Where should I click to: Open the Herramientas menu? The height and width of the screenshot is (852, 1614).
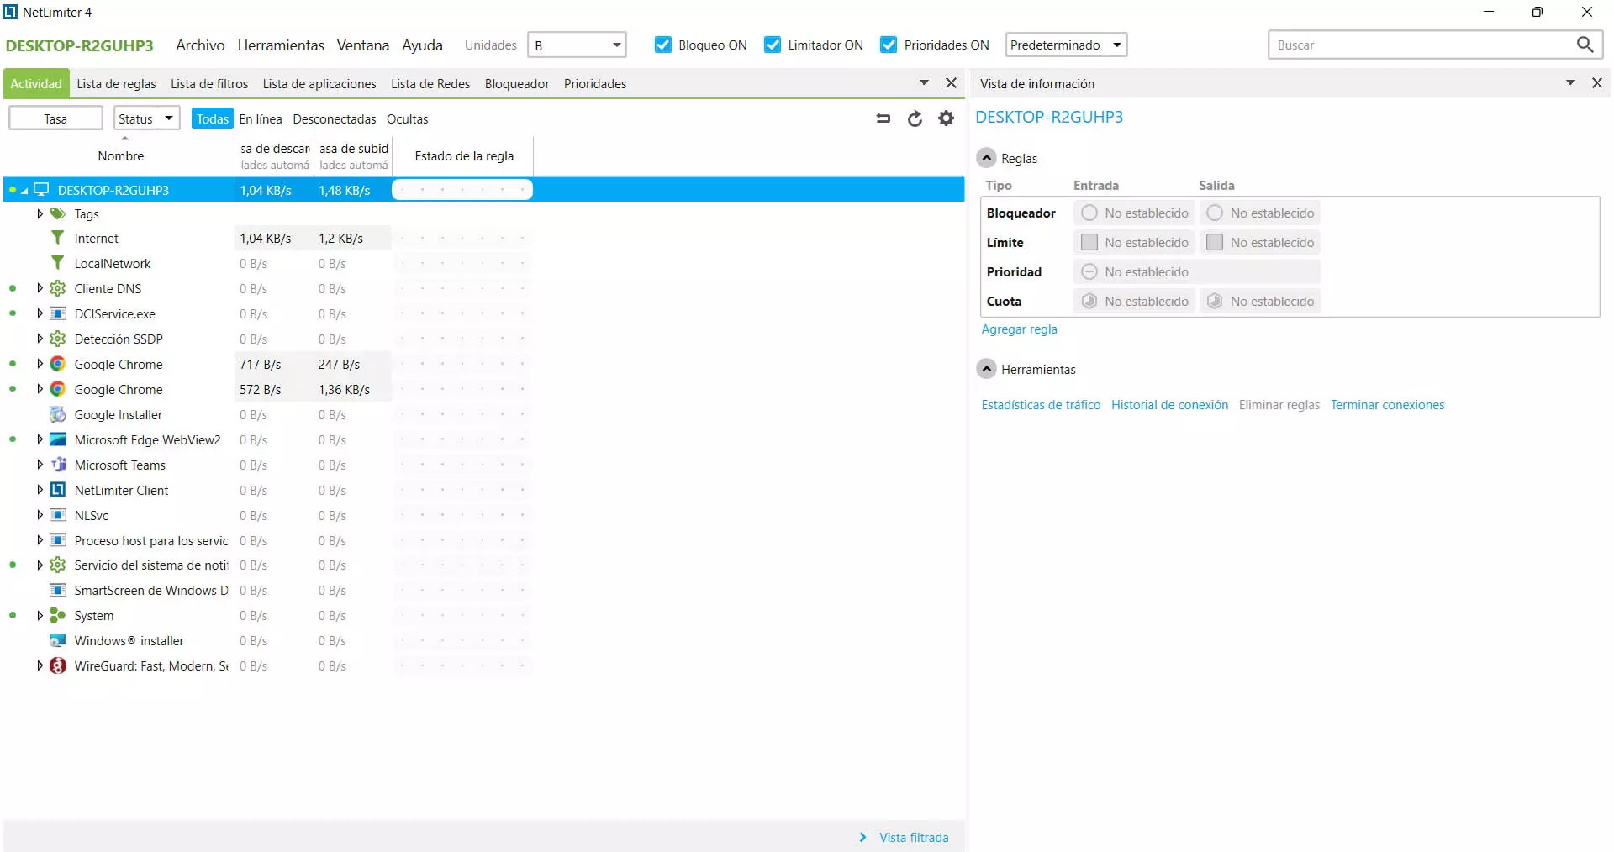click(281, 45)
